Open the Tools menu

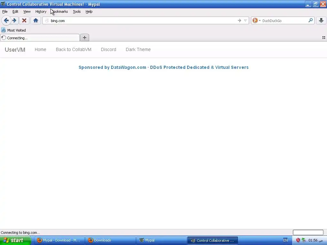coord(77,11)
